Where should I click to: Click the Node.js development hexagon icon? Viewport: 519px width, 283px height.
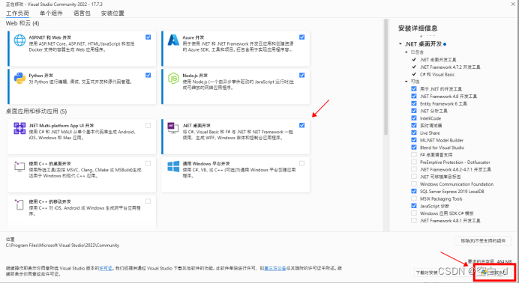(x=173, y=79)
